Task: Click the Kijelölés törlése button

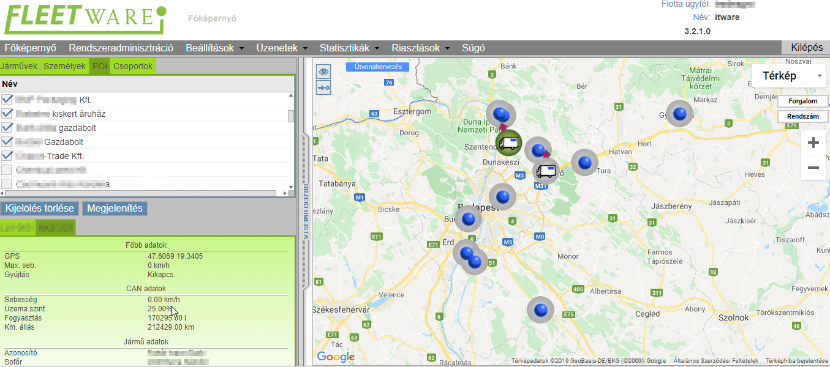Action: tap(40, 209)
